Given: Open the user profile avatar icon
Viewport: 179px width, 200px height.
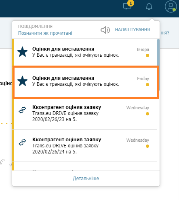Looking at the screenshot, I should coord(171,6).
